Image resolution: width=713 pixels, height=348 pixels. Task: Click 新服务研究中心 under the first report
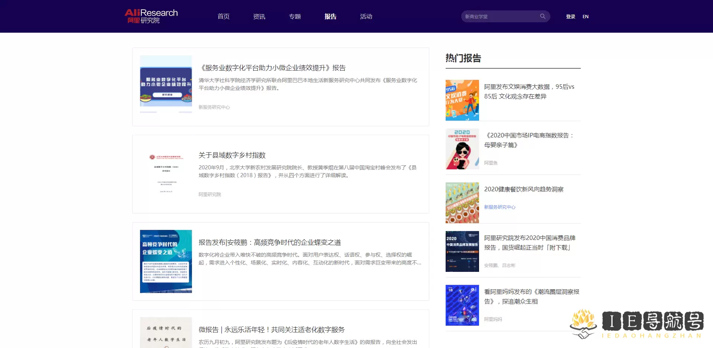pyautogui.click(x=214, y=107)
